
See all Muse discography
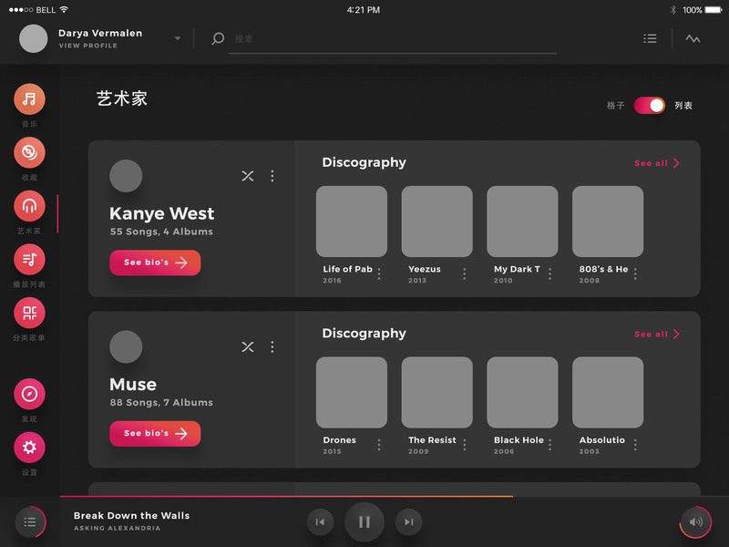click(x=657, y=334)
